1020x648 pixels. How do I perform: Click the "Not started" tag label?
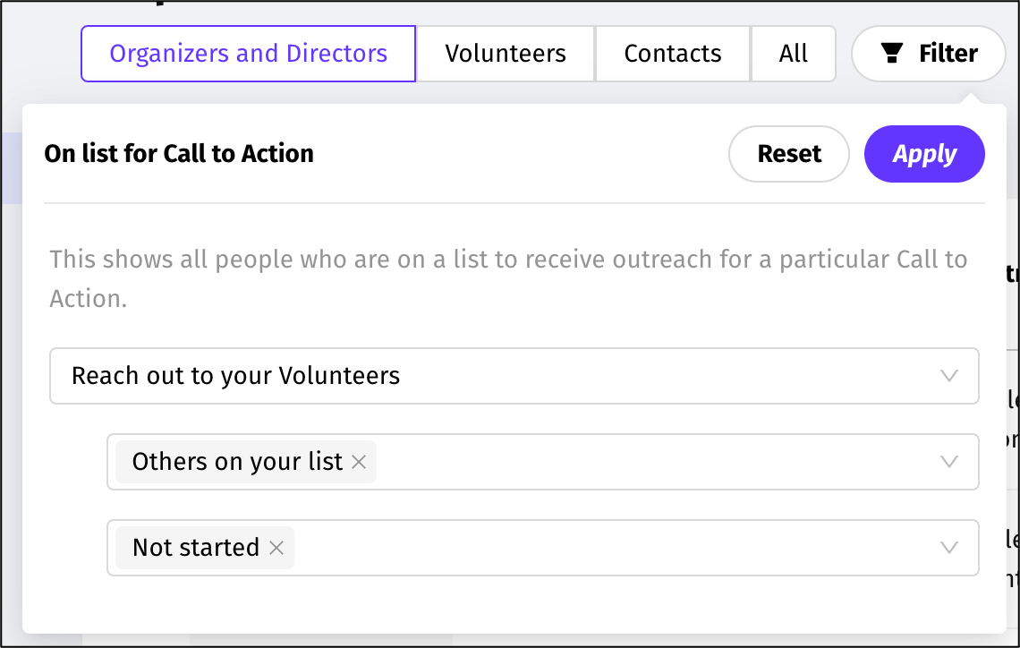click(196, 548)
